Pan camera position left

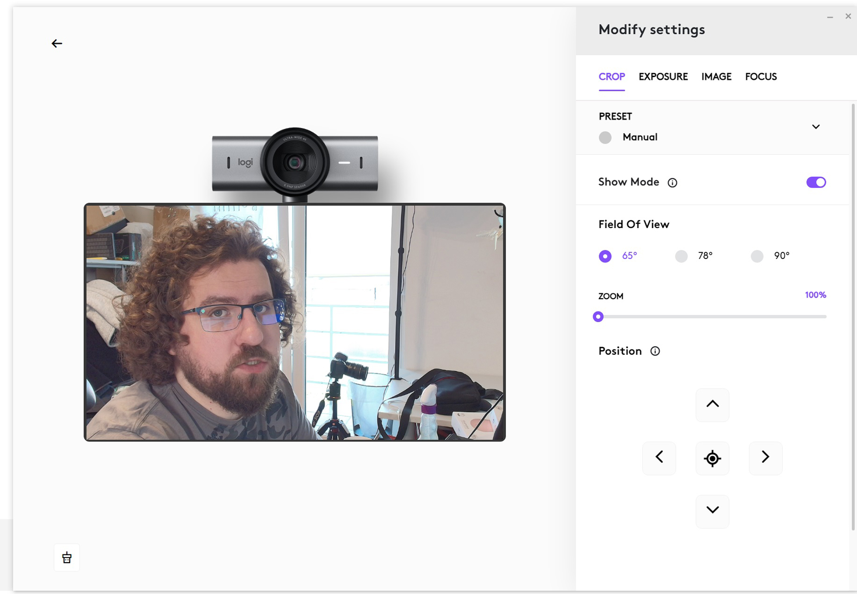(659, 457)
